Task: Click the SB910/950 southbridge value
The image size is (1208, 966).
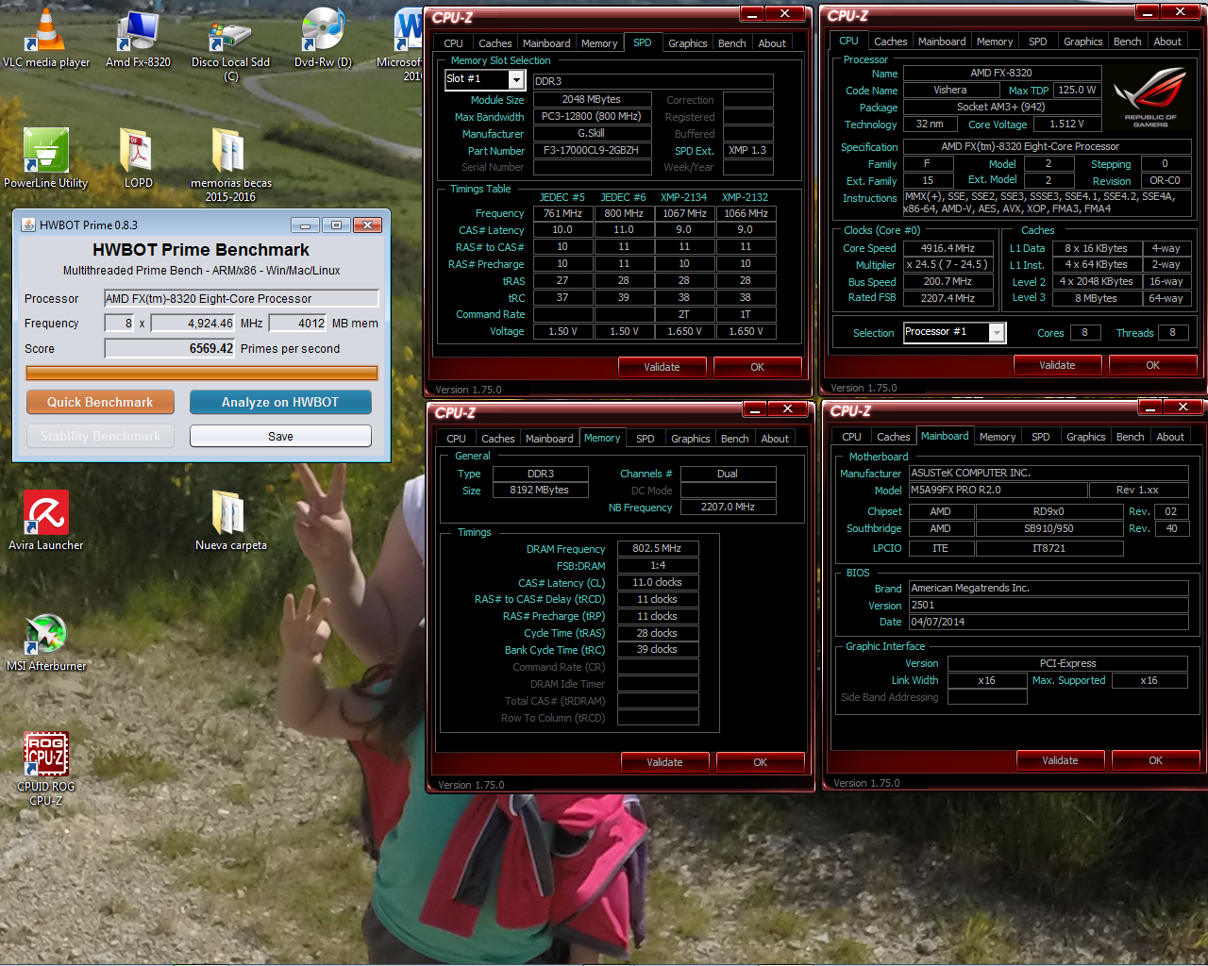Action: [x=1049, y=528]
